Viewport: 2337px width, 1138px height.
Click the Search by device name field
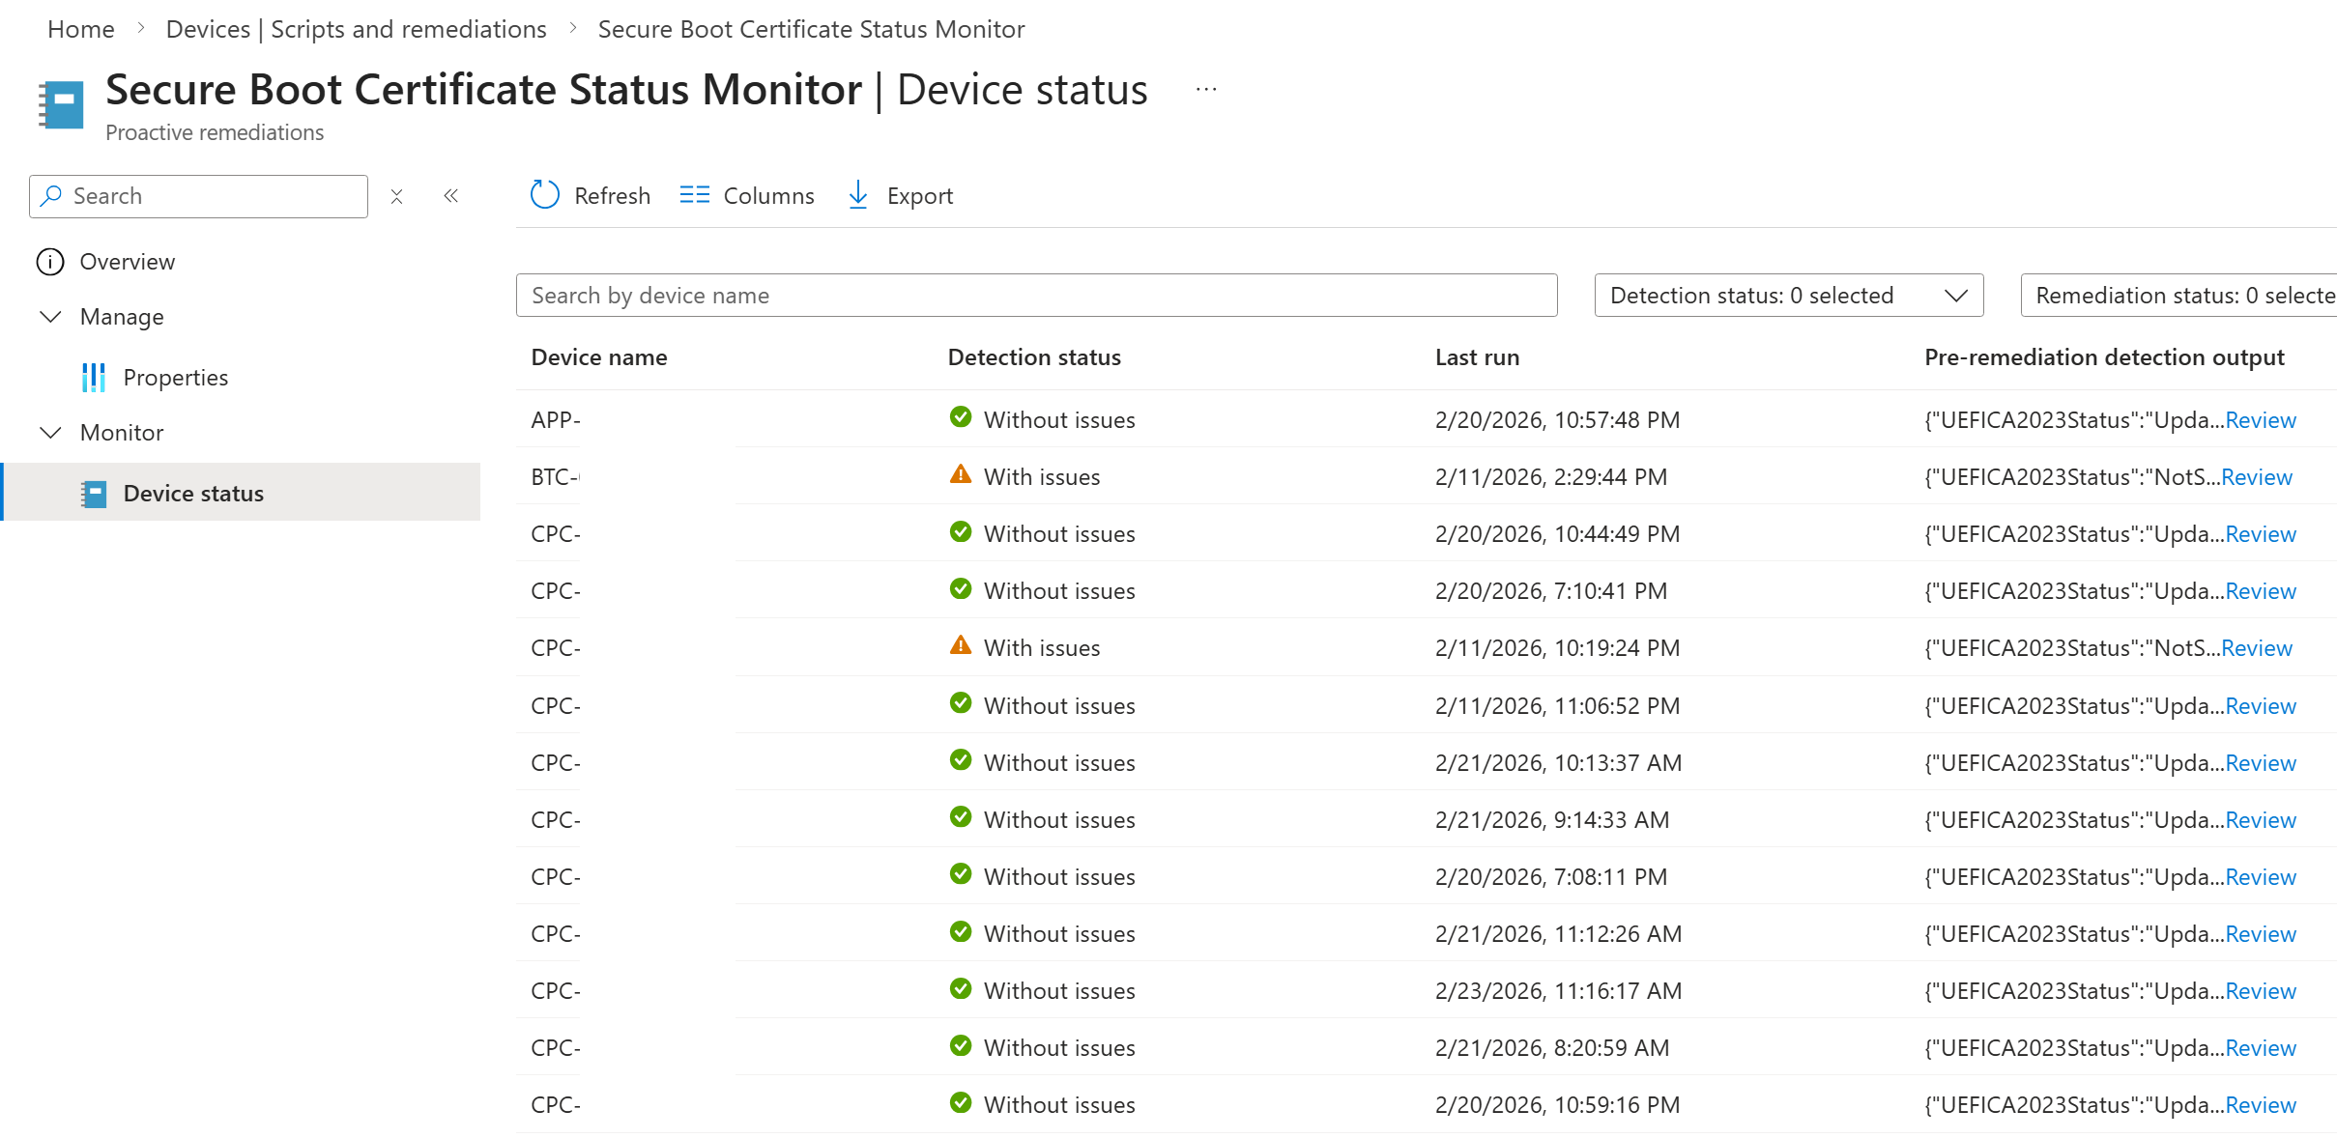(1034, 295)
